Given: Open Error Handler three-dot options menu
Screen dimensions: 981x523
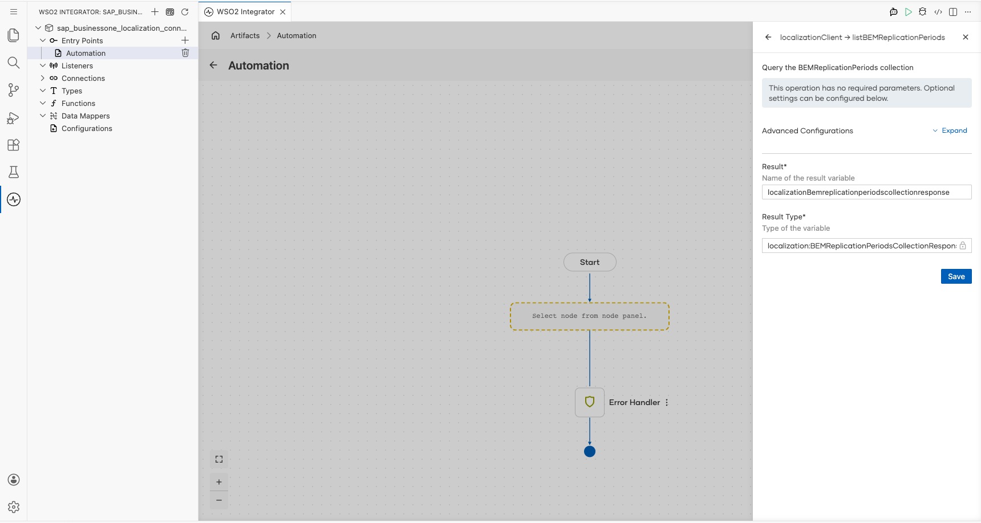Looking at the screenshot, I should pos(667,402).
